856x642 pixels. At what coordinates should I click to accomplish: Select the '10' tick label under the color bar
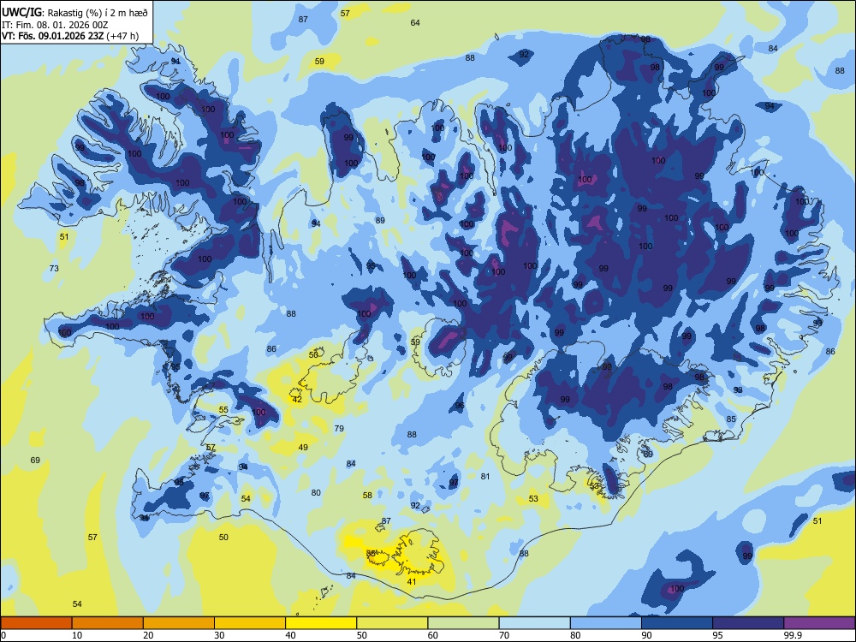point(77,635)
